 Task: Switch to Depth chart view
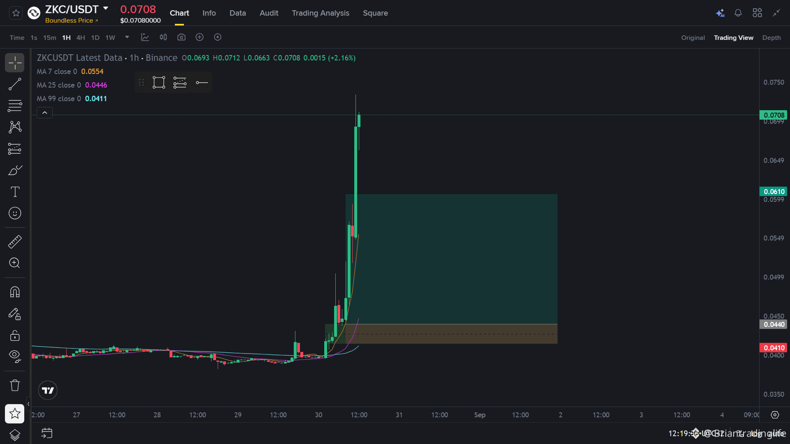click(771, 38)
